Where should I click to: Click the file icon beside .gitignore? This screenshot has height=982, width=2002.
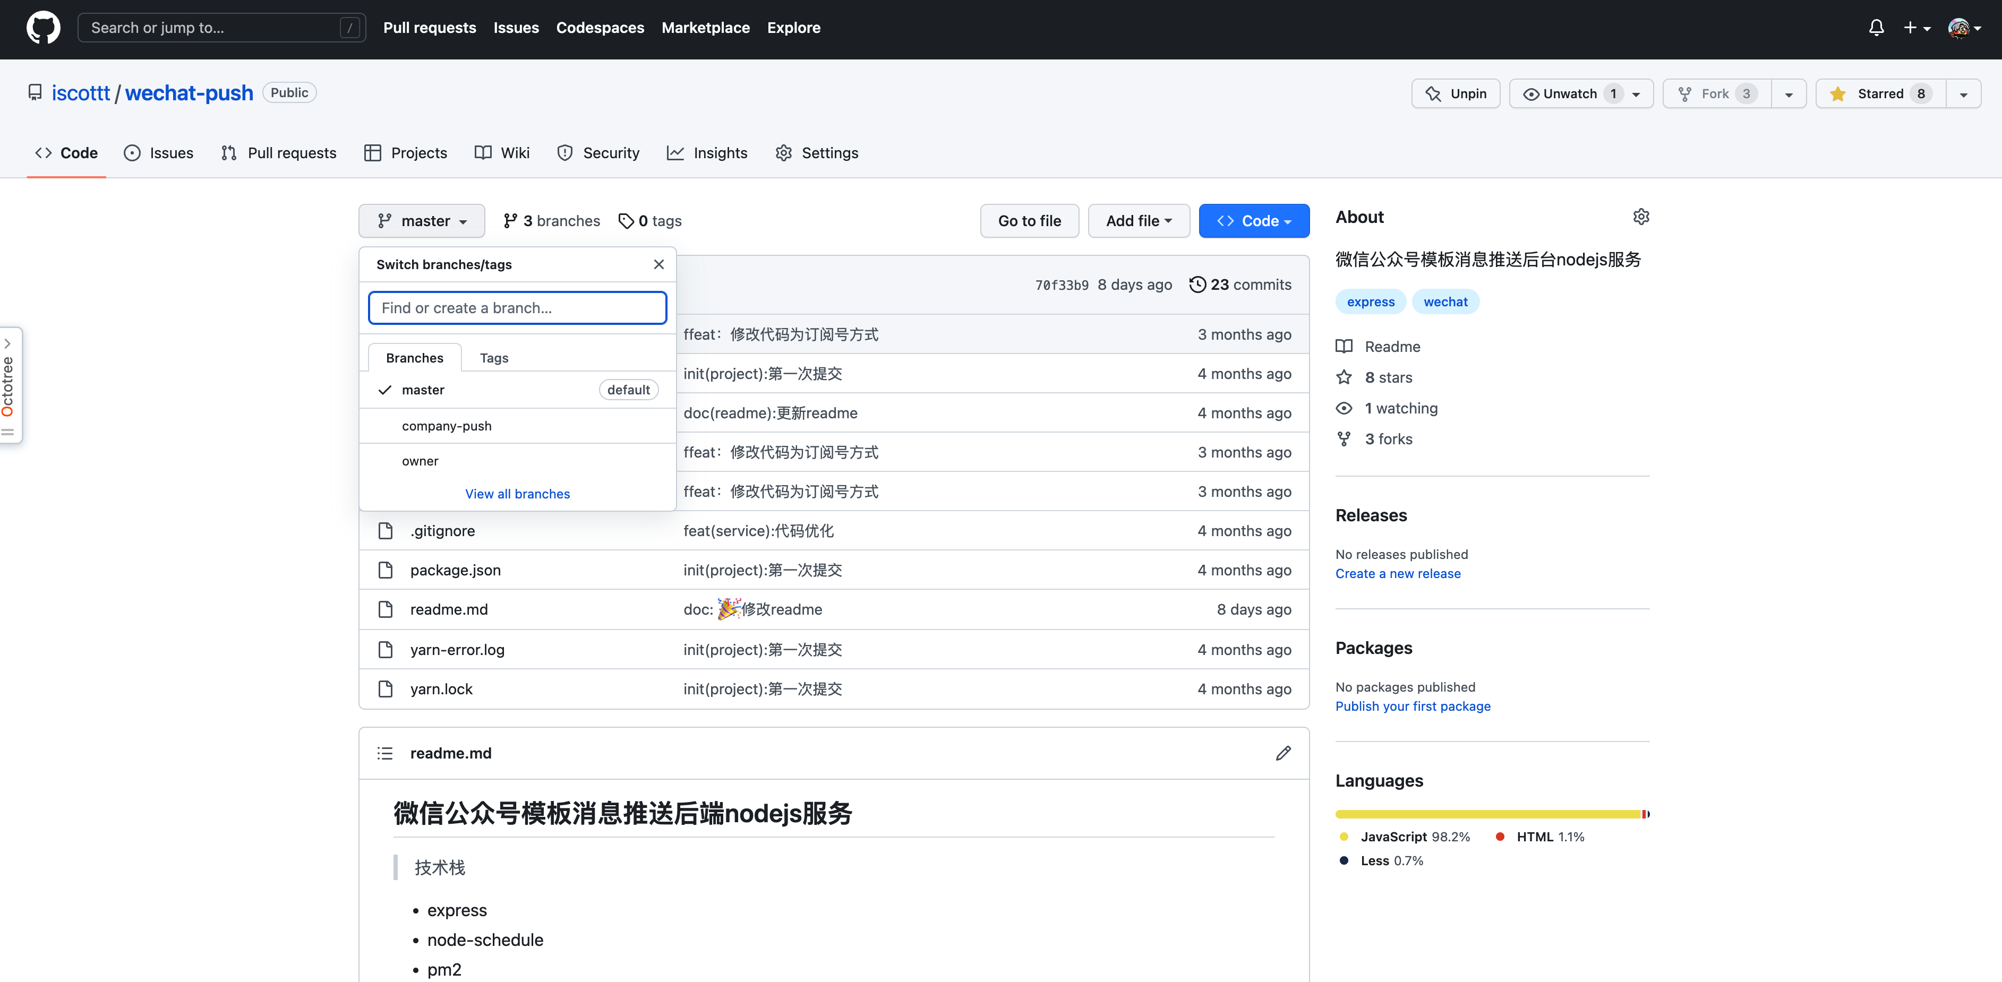tap(384, 531)
